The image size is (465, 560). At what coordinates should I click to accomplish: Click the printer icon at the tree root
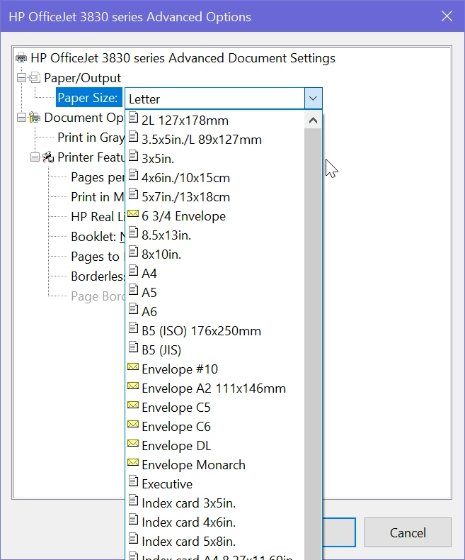tap(21, 57)
